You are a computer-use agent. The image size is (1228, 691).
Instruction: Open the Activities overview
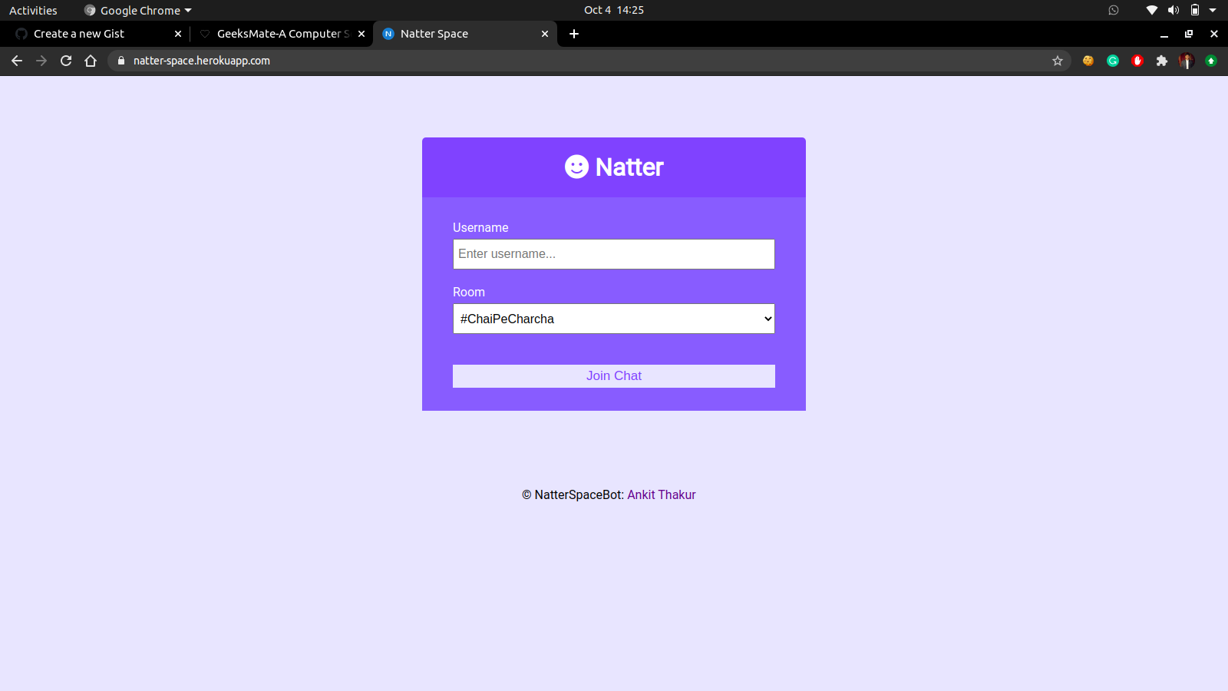(33, 10)
